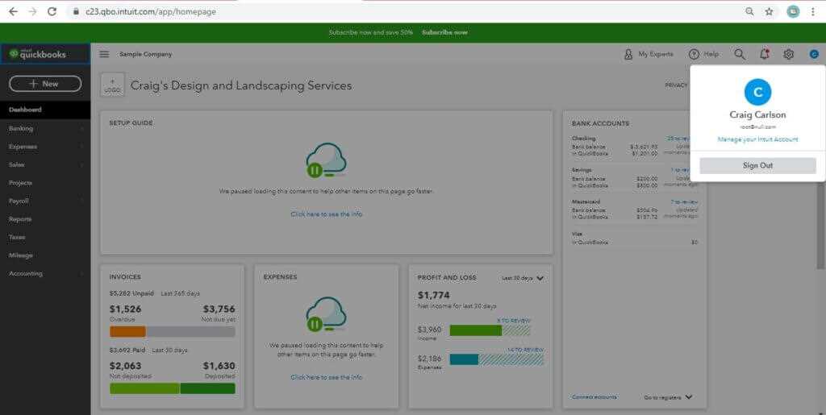
Task: Click the paused cloud icon in Setup Guide
Action: click(326, 160)
